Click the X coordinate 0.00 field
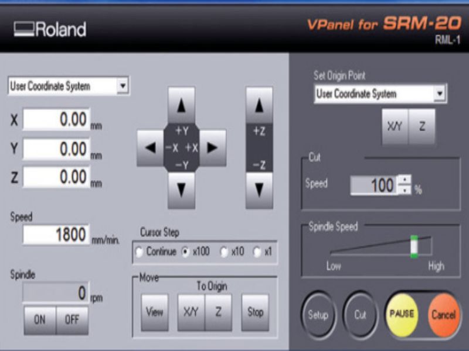The image size is (469, 351). click(56, 119)
